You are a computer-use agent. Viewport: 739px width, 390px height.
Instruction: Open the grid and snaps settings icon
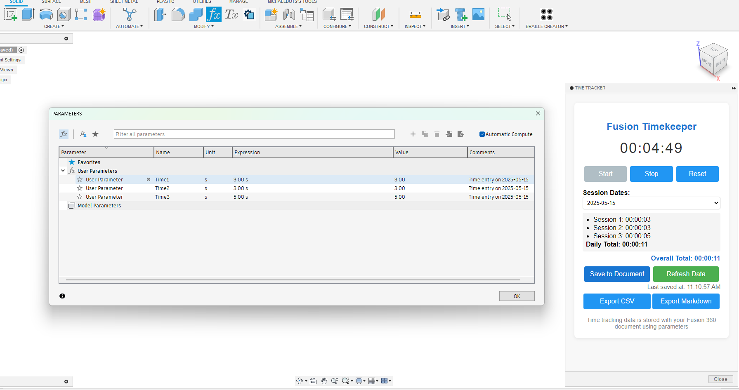pos(373,381)
